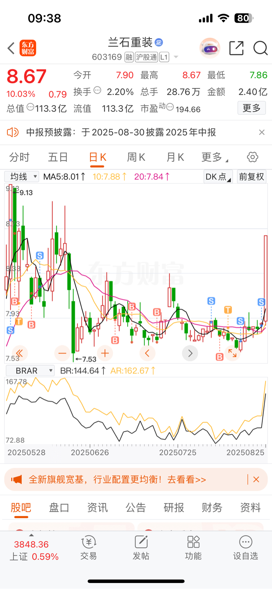Open the DK点 dropdown
This screenshot has width=272, height=589.
point(218,176)
